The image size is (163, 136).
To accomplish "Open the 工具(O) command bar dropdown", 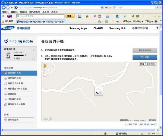I will 149,21.
